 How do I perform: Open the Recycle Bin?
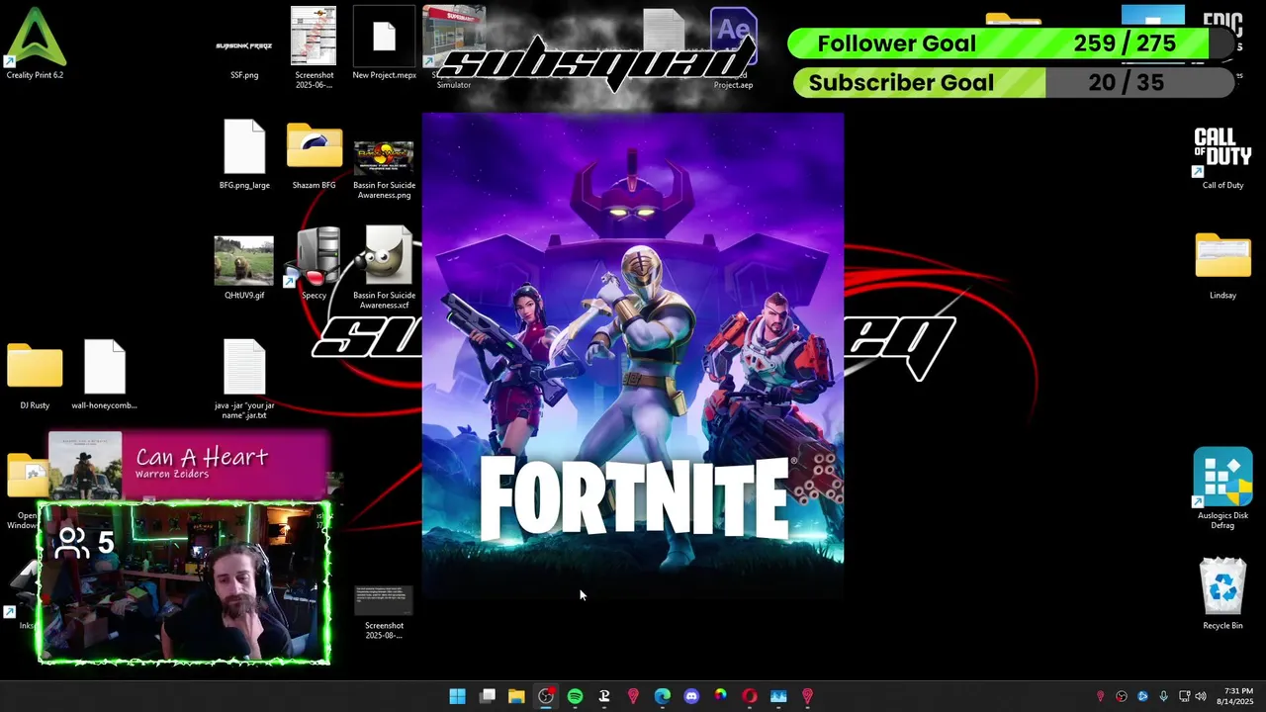[1222, 593]
